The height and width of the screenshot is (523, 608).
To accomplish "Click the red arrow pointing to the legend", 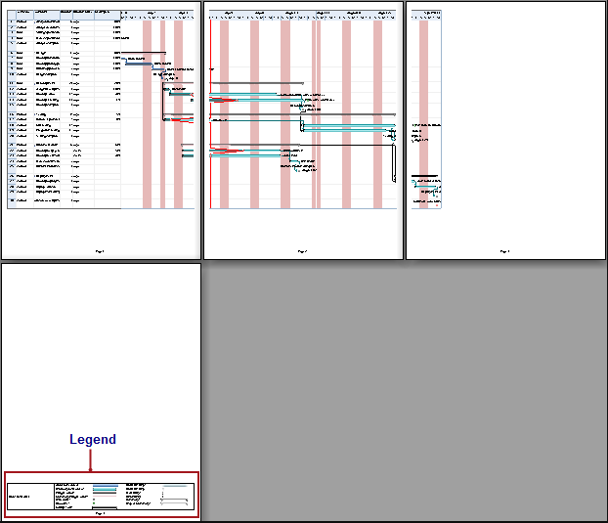I will [91, 460].
